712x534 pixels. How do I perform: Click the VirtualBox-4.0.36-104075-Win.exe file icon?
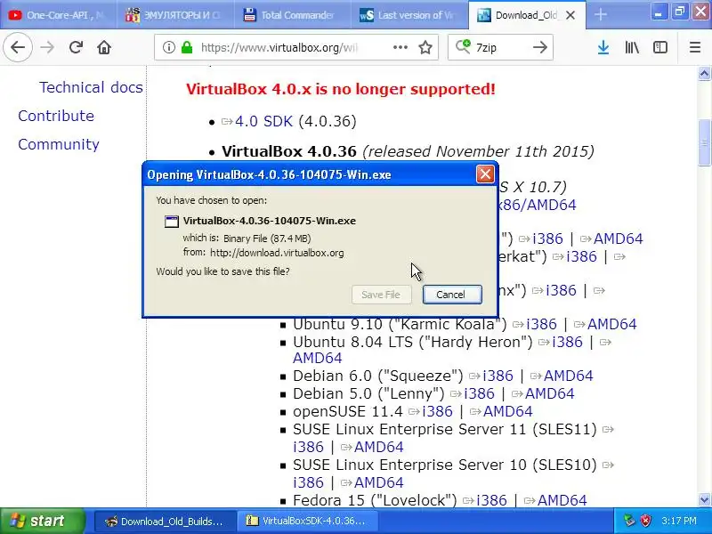click(x=172, y=221)
